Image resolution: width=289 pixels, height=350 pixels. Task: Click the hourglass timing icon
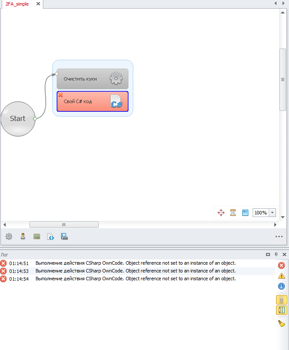(233, 213)
